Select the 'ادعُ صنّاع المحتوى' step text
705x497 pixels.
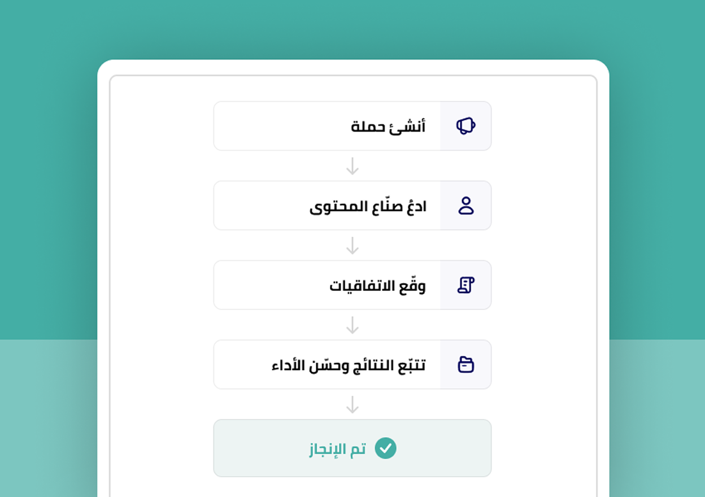(368, 206)
